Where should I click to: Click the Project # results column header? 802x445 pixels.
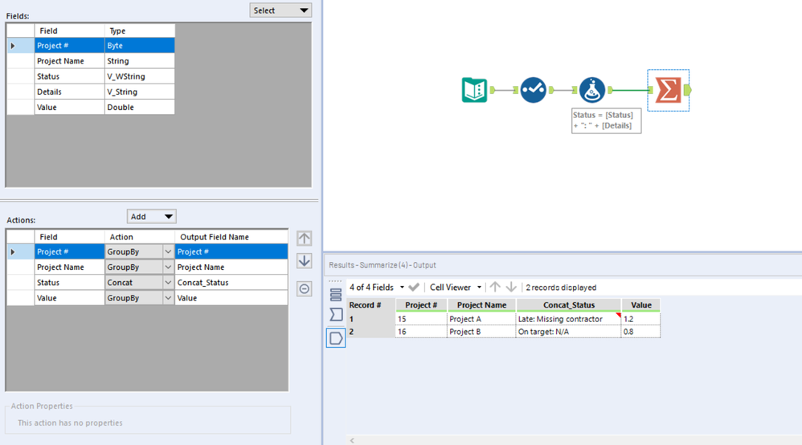(x=421, y=305)
